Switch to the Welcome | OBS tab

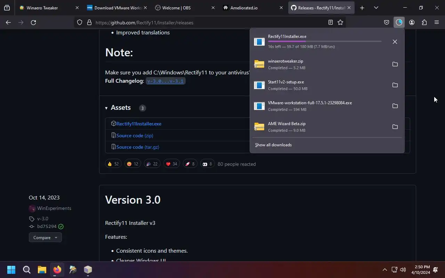coord(184,8)
